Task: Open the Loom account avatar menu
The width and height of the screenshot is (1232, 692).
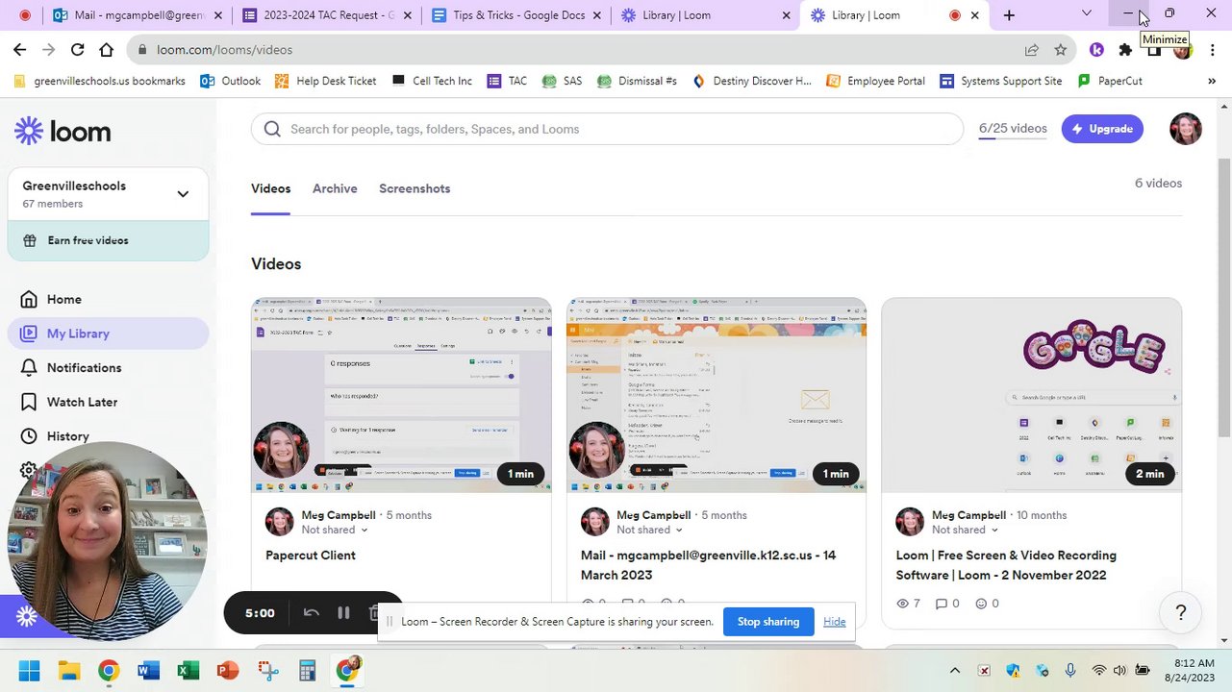Action: point(1185,129)
